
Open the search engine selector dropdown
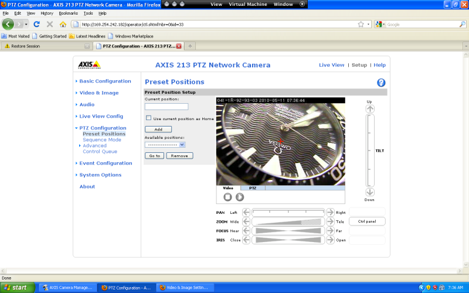pos(380,24)
